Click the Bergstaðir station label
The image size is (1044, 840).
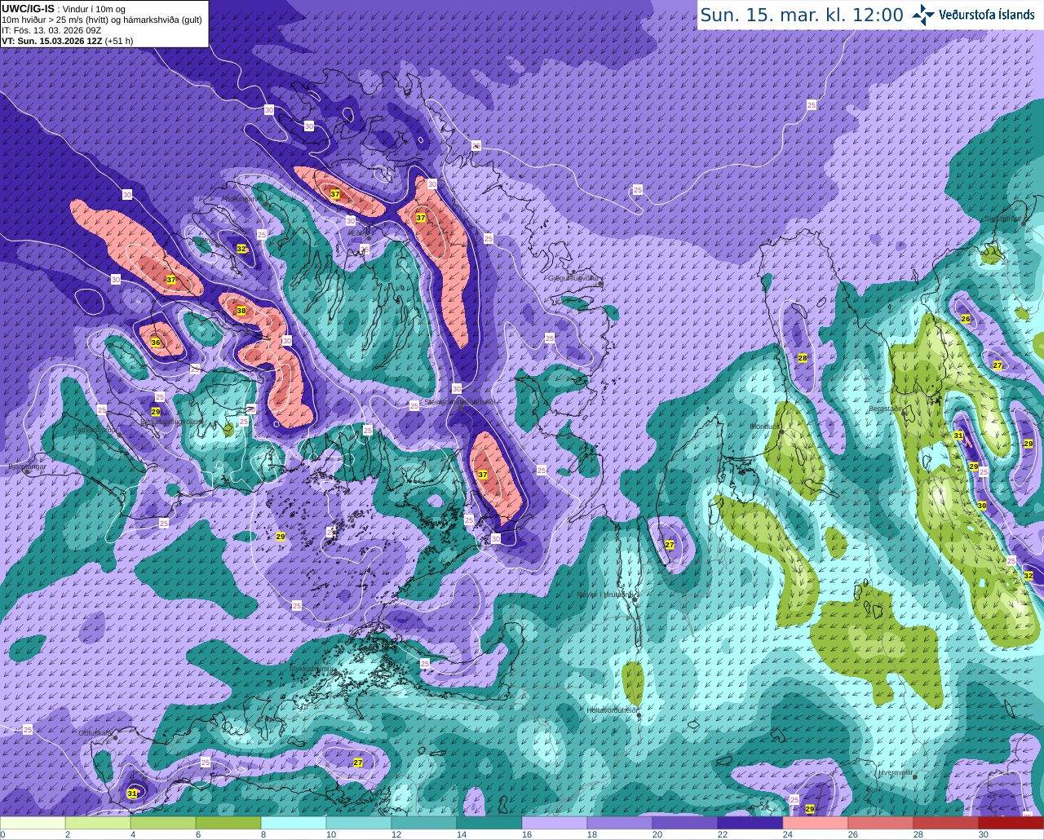tap(886, 408)
